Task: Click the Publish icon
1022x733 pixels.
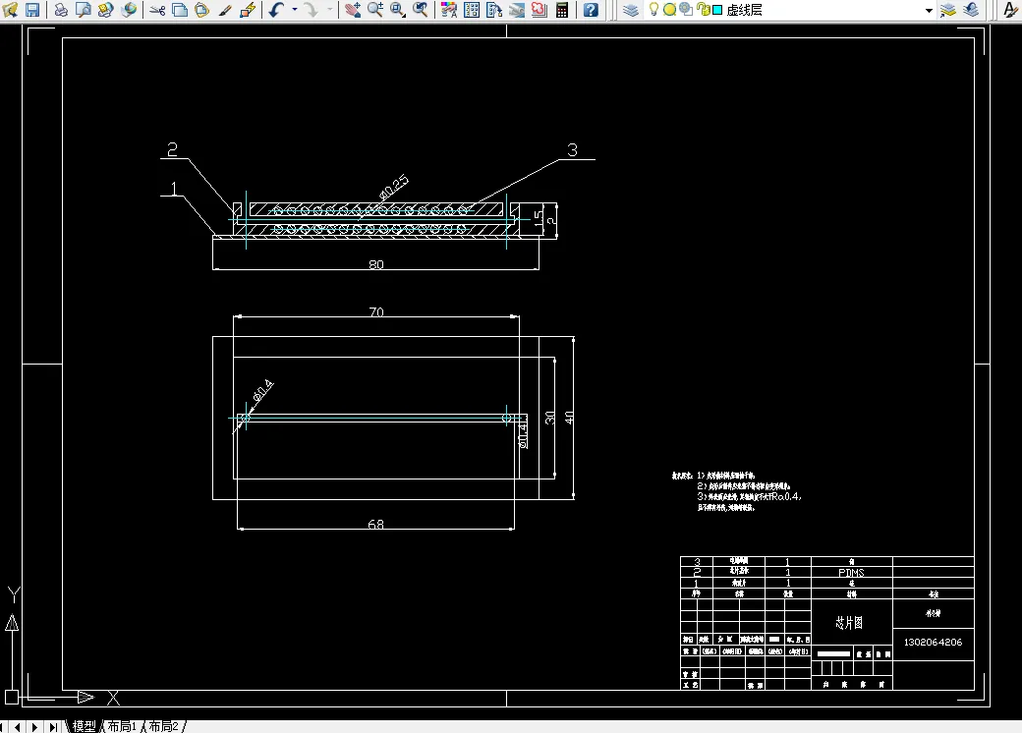Action: click(x=105, y=9)
